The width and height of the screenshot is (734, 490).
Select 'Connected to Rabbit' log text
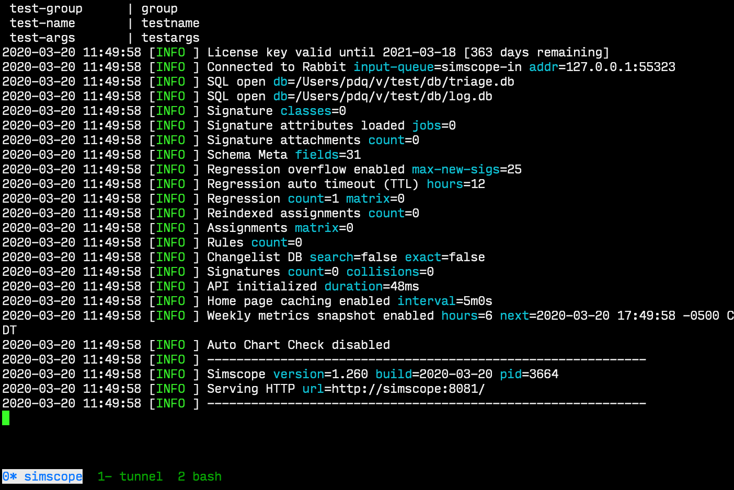(277, 67)
